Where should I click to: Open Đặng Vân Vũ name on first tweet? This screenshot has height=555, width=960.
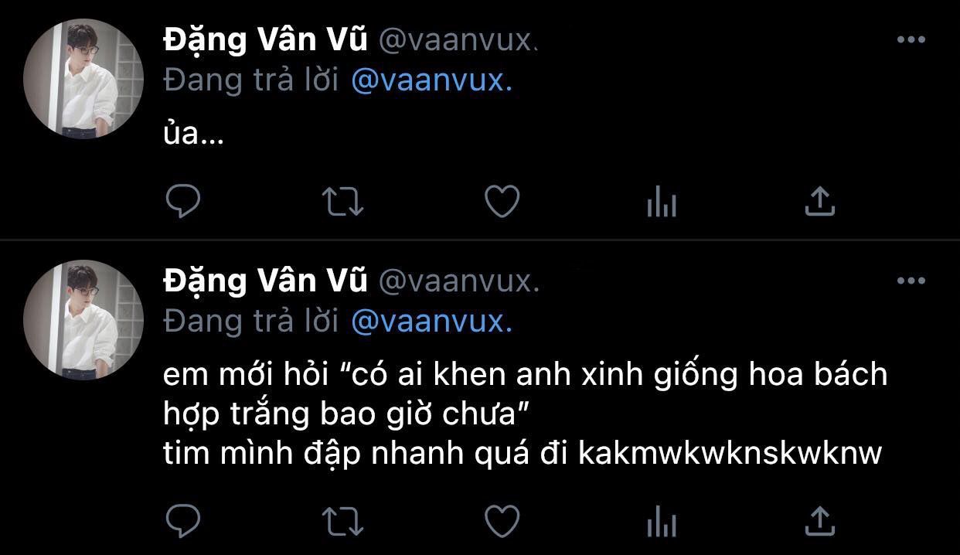tap(265, 40)
